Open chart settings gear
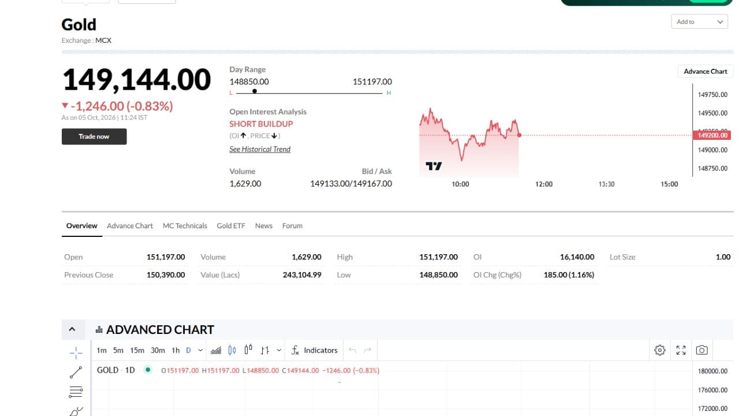The width and height of the screenshot is (739, 416). (x=660, y=350)
